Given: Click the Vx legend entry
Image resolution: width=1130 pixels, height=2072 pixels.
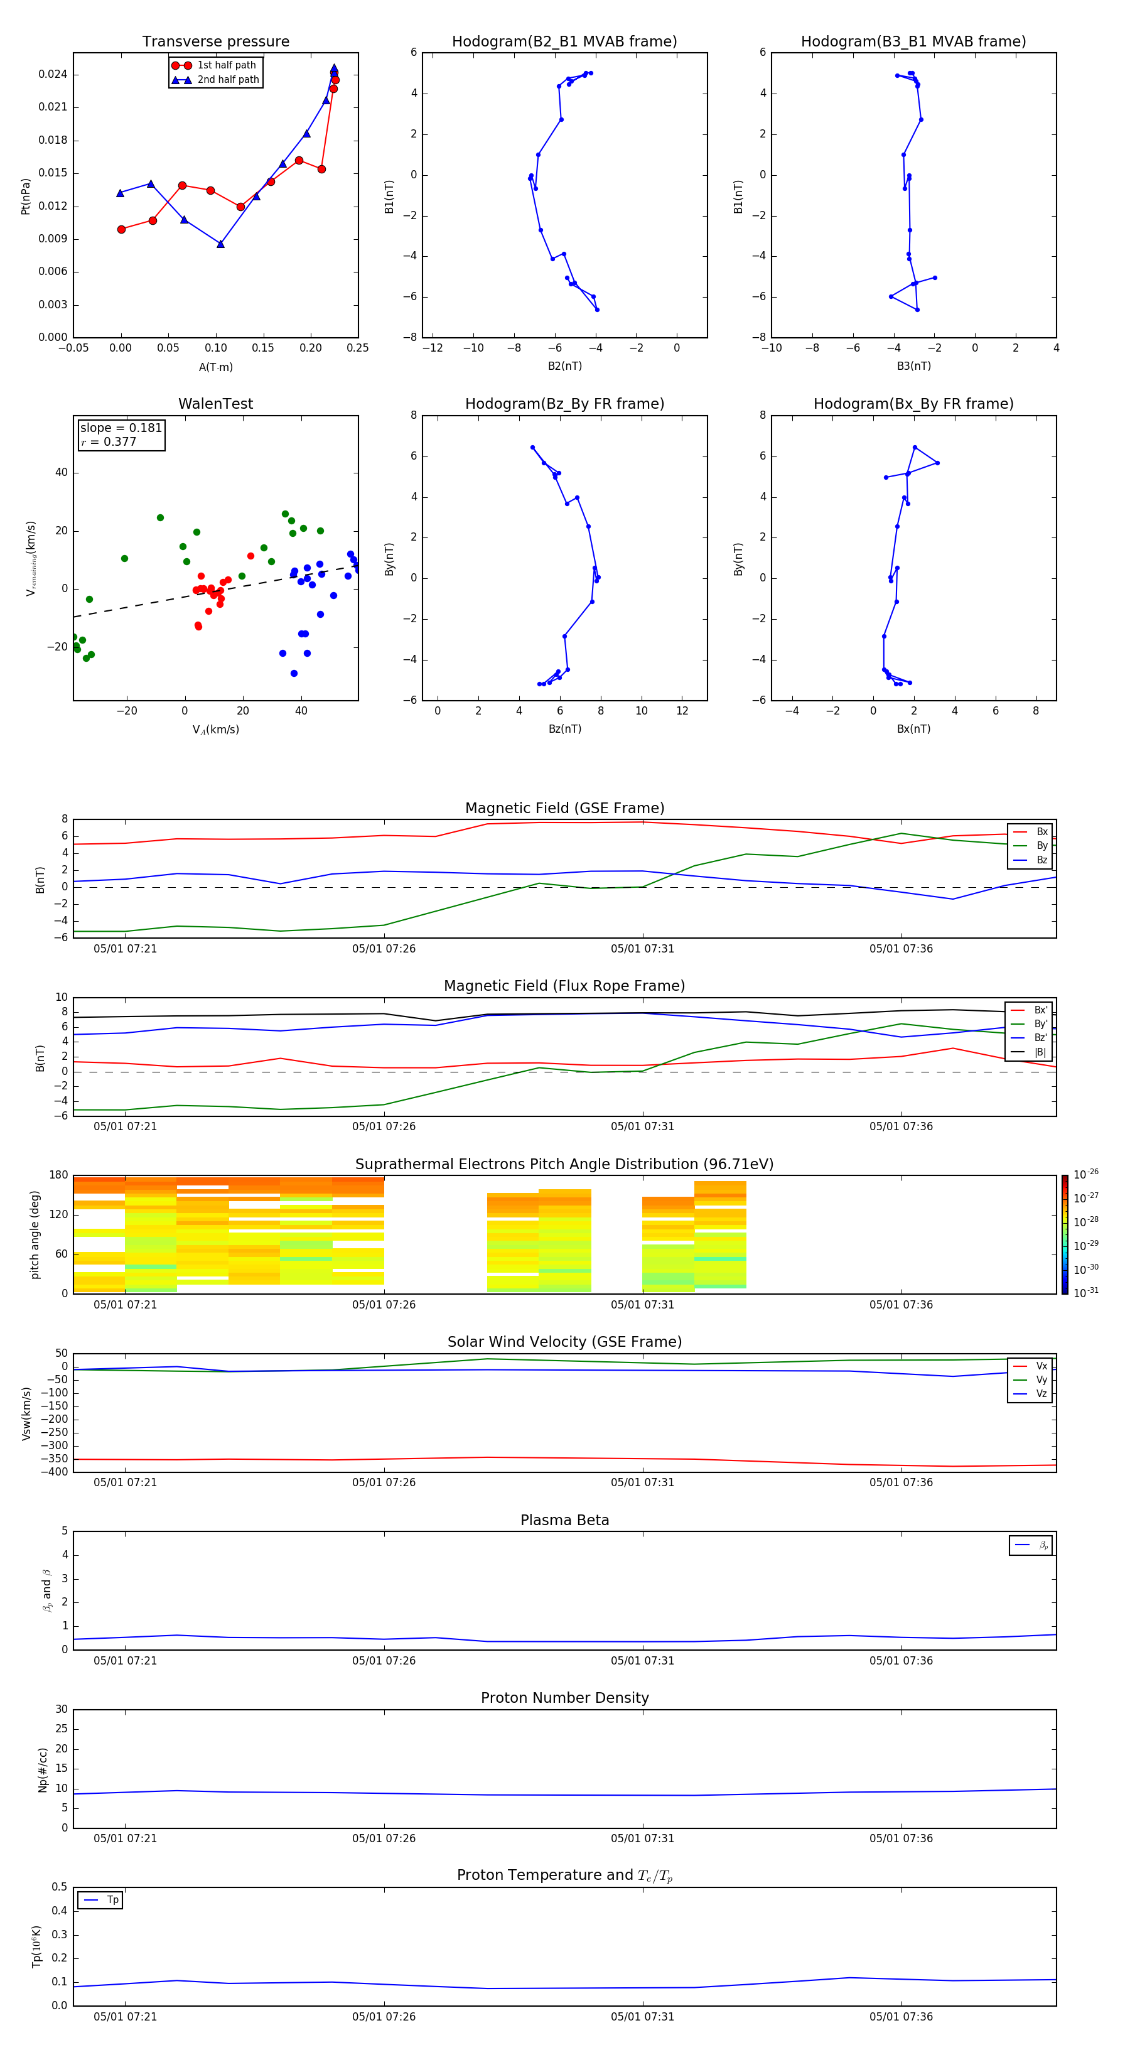Looking at the screenshot, I should (1030, 1367).
